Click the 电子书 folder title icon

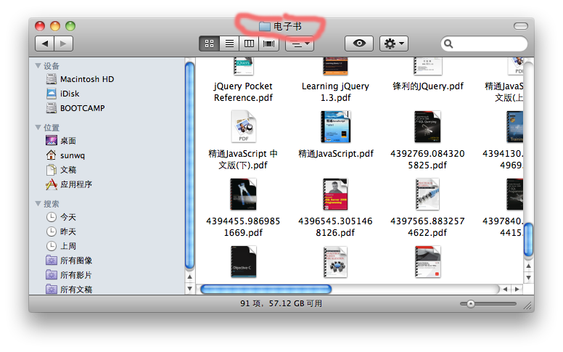tap(265, 26)
